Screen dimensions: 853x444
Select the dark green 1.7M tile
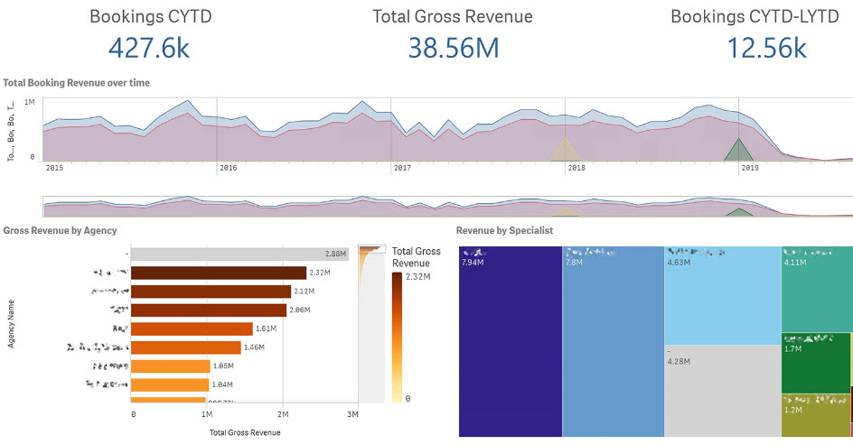(x=816, y=363)
